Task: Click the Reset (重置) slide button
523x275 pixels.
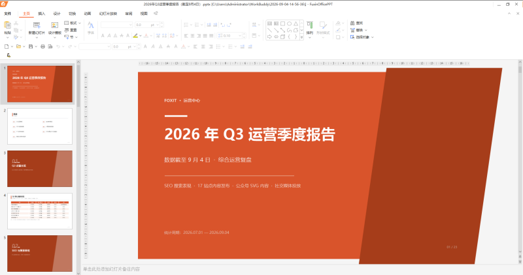Action: (71, 30)
